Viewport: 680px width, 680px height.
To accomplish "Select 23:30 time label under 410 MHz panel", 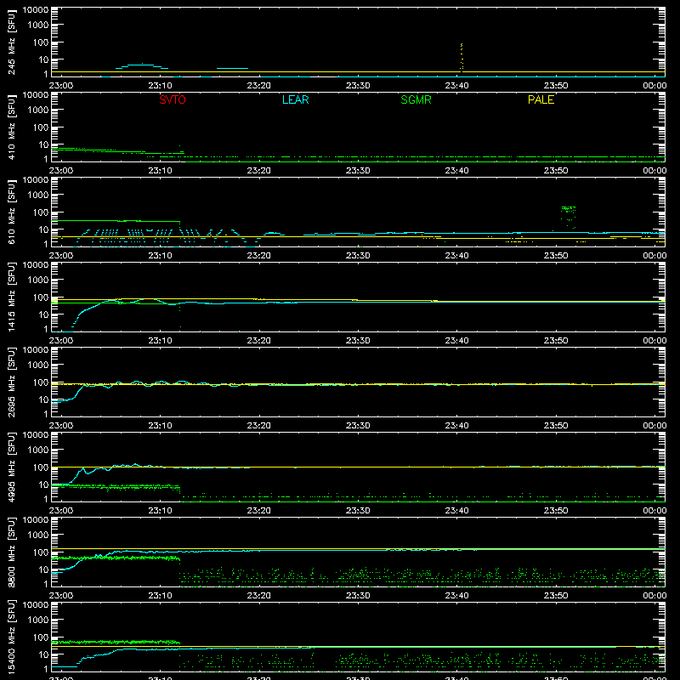I will pyautogui.click(x=358, y=171).
